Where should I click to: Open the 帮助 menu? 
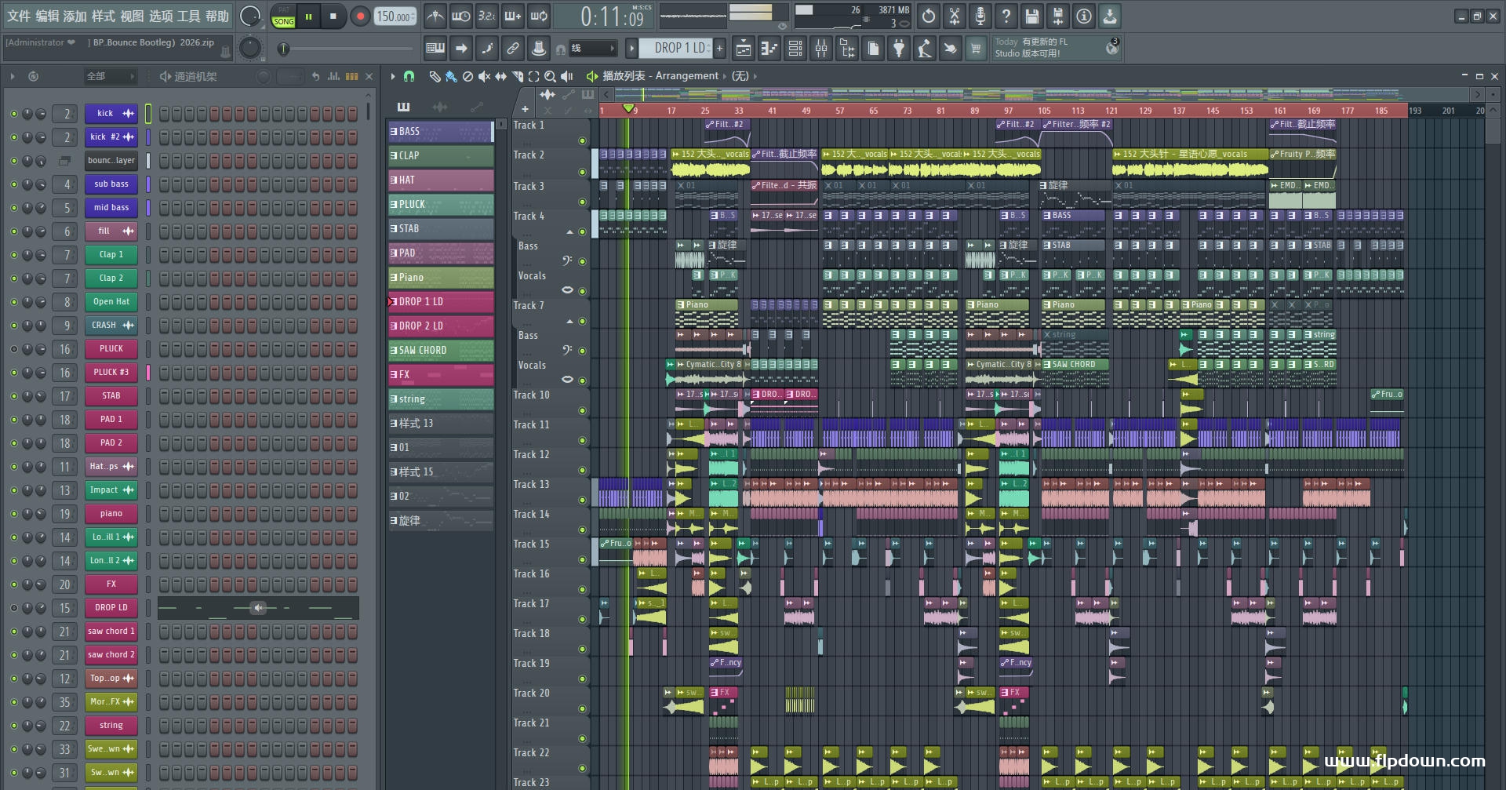coord(216,16)
